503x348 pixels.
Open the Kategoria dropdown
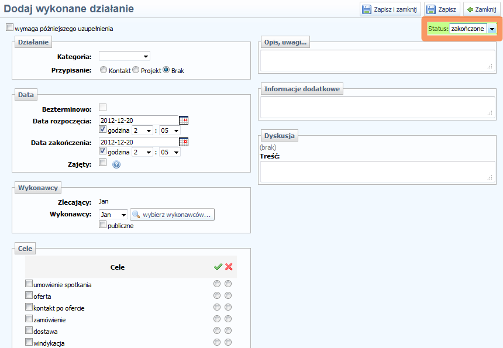tap(125, 56)
